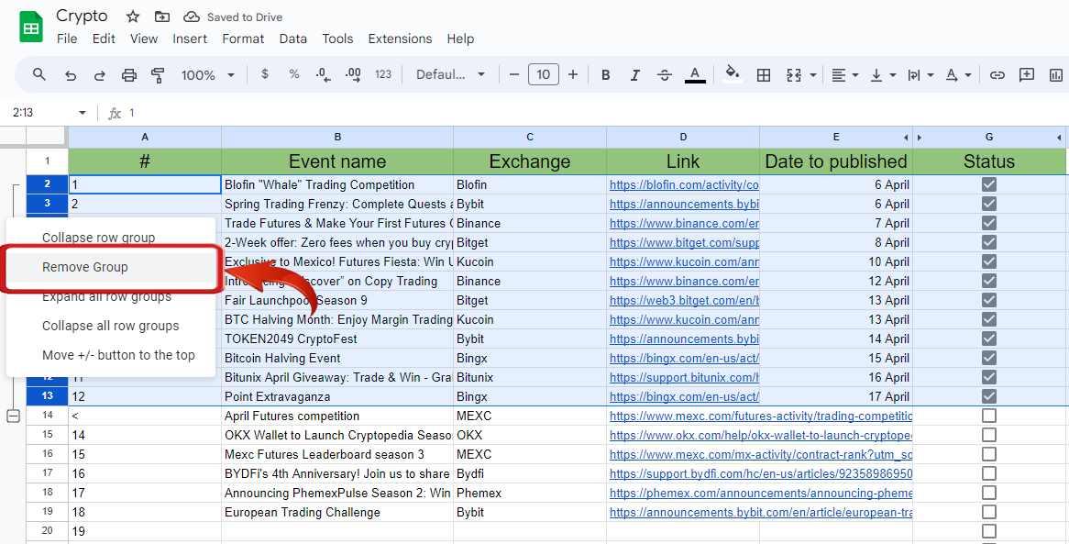Open the Google Sheets home icon
Viewport: 1069px width, 544px height.
(x=31, y=28)
